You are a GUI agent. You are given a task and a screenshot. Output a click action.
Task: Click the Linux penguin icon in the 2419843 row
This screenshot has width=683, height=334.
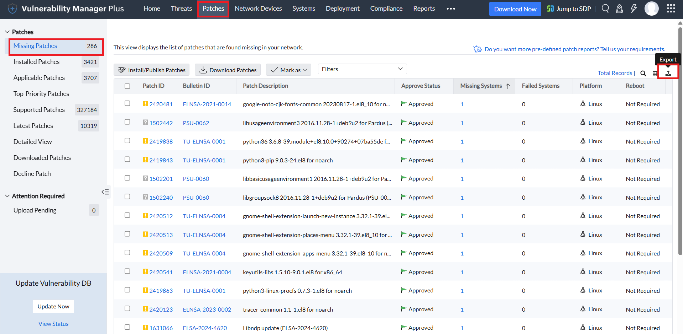pyautogui.click(x=583, y=160)
